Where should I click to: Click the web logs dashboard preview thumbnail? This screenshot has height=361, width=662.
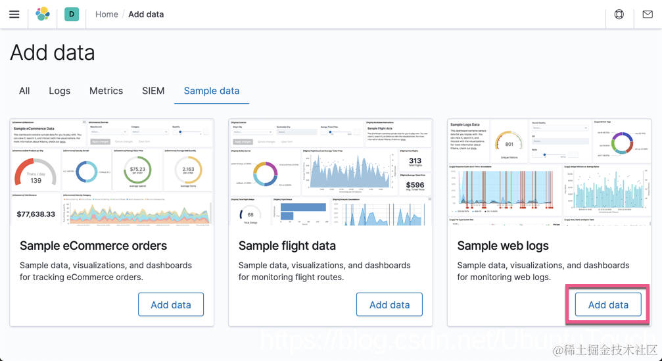[550, 172]
